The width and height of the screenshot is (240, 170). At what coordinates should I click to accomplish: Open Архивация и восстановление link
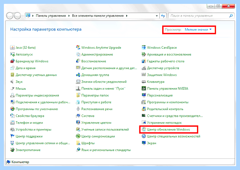(169, 54)
